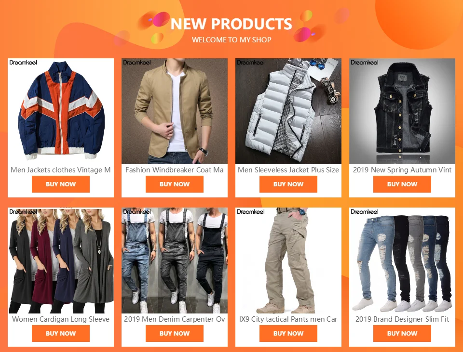
Task: Open the women's long cardigan image
Action: (61, 261)
